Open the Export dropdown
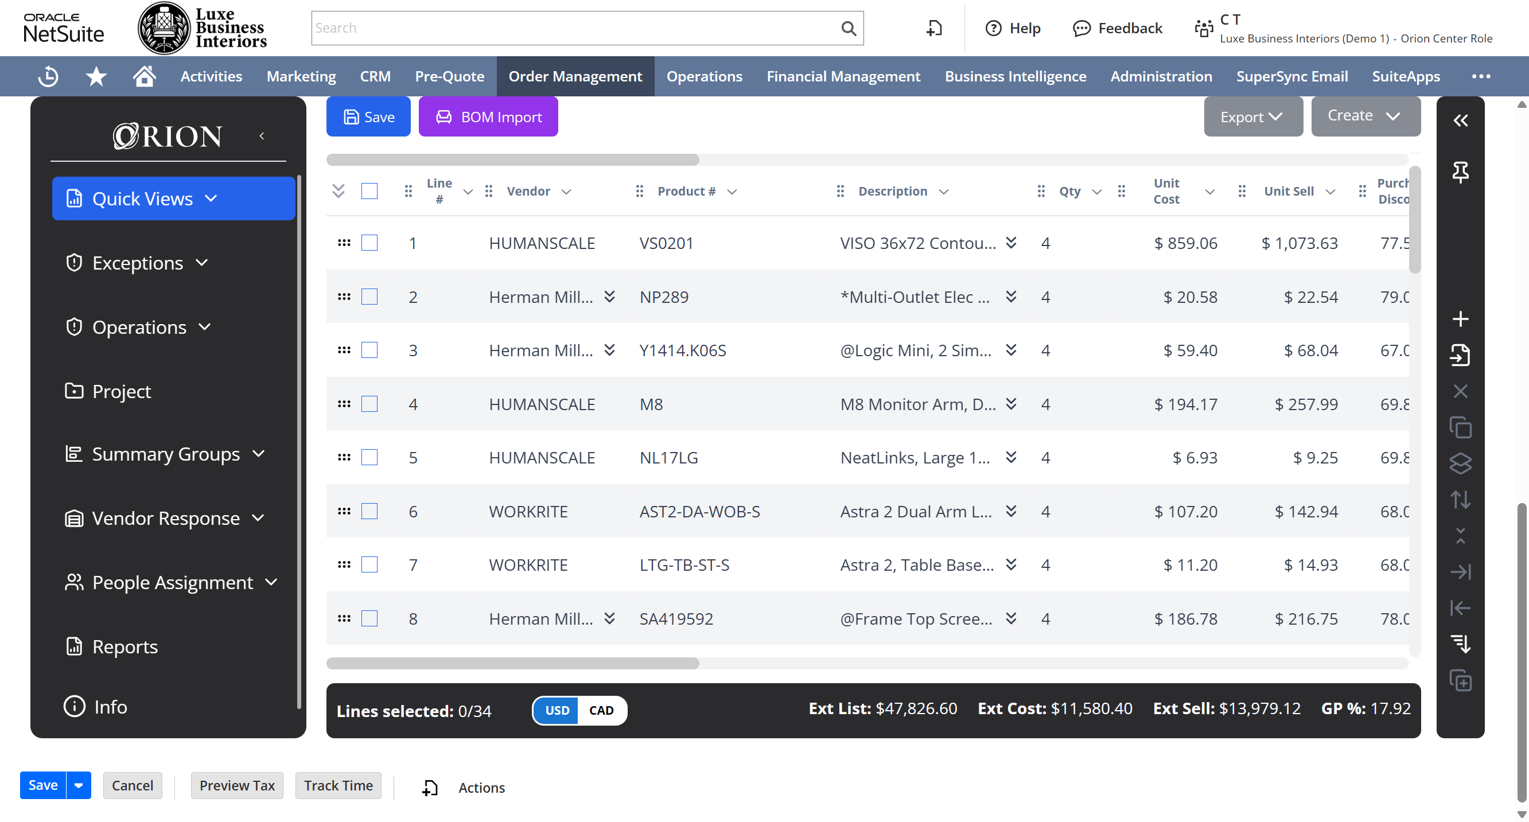 [x=1253, y=116]
